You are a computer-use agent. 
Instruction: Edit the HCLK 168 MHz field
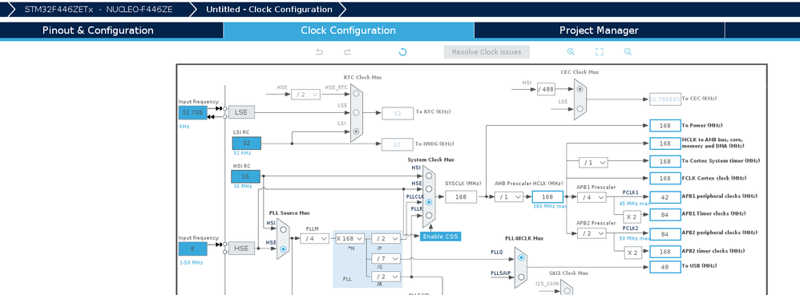coord(547,197)
